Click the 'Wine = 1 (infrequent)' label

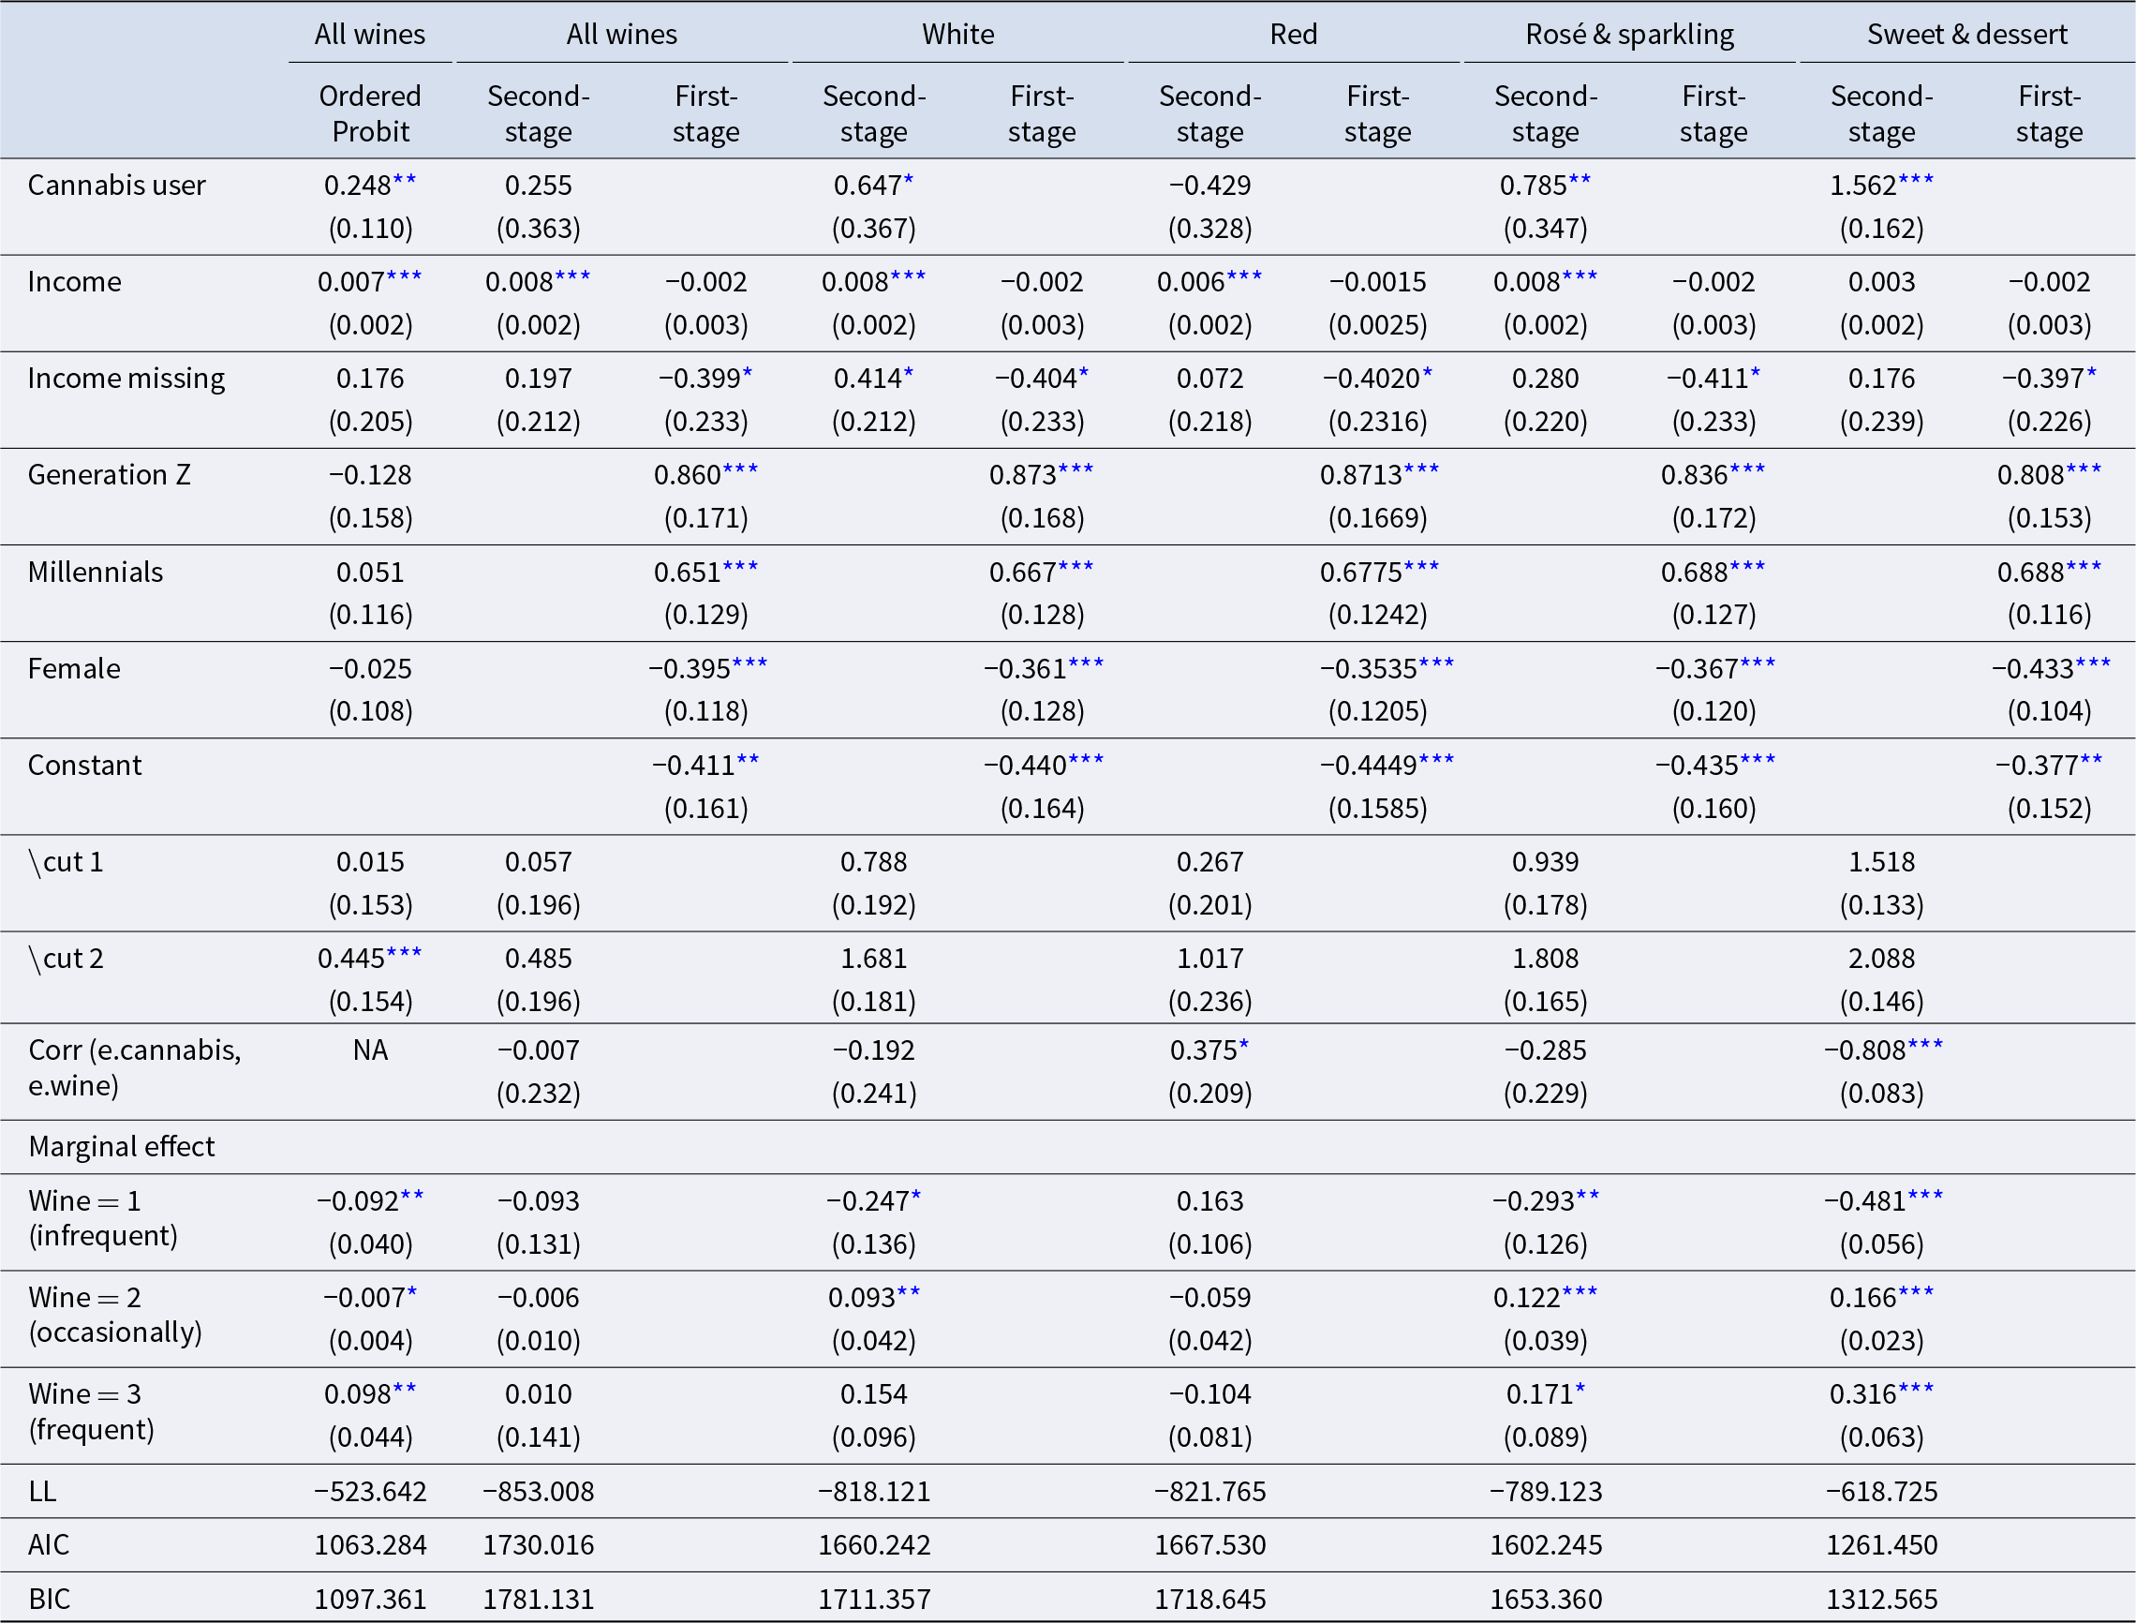102,1218
